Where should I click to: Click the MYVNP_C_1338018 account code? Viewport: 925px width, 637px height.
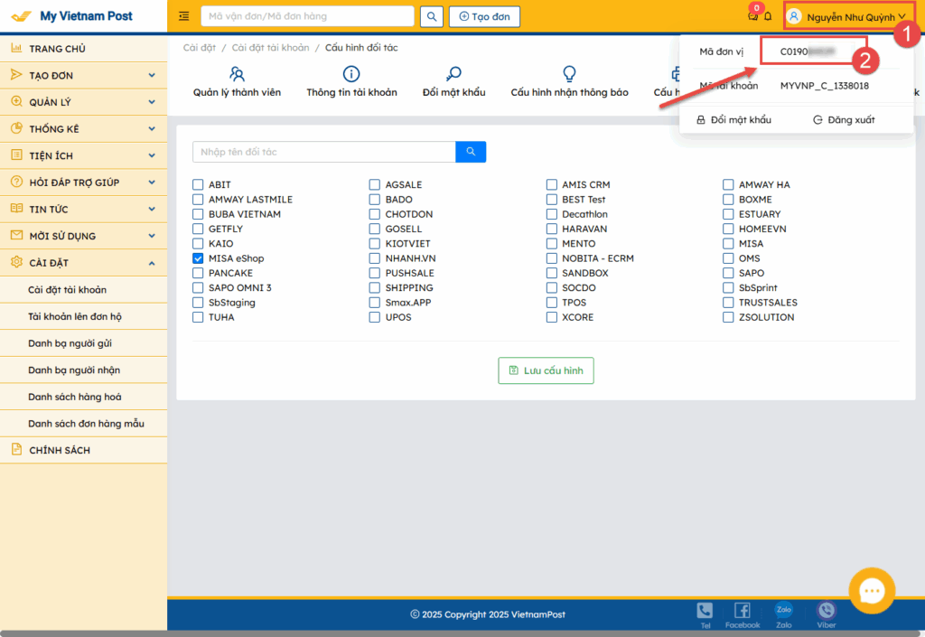tap(824, 86)
